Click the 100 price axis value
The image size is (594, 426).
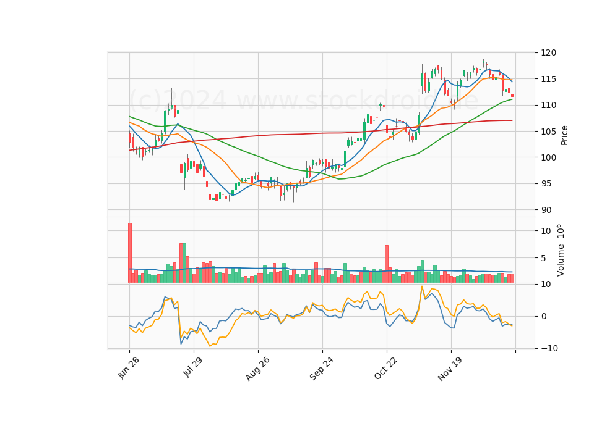[x=549, y=157]
